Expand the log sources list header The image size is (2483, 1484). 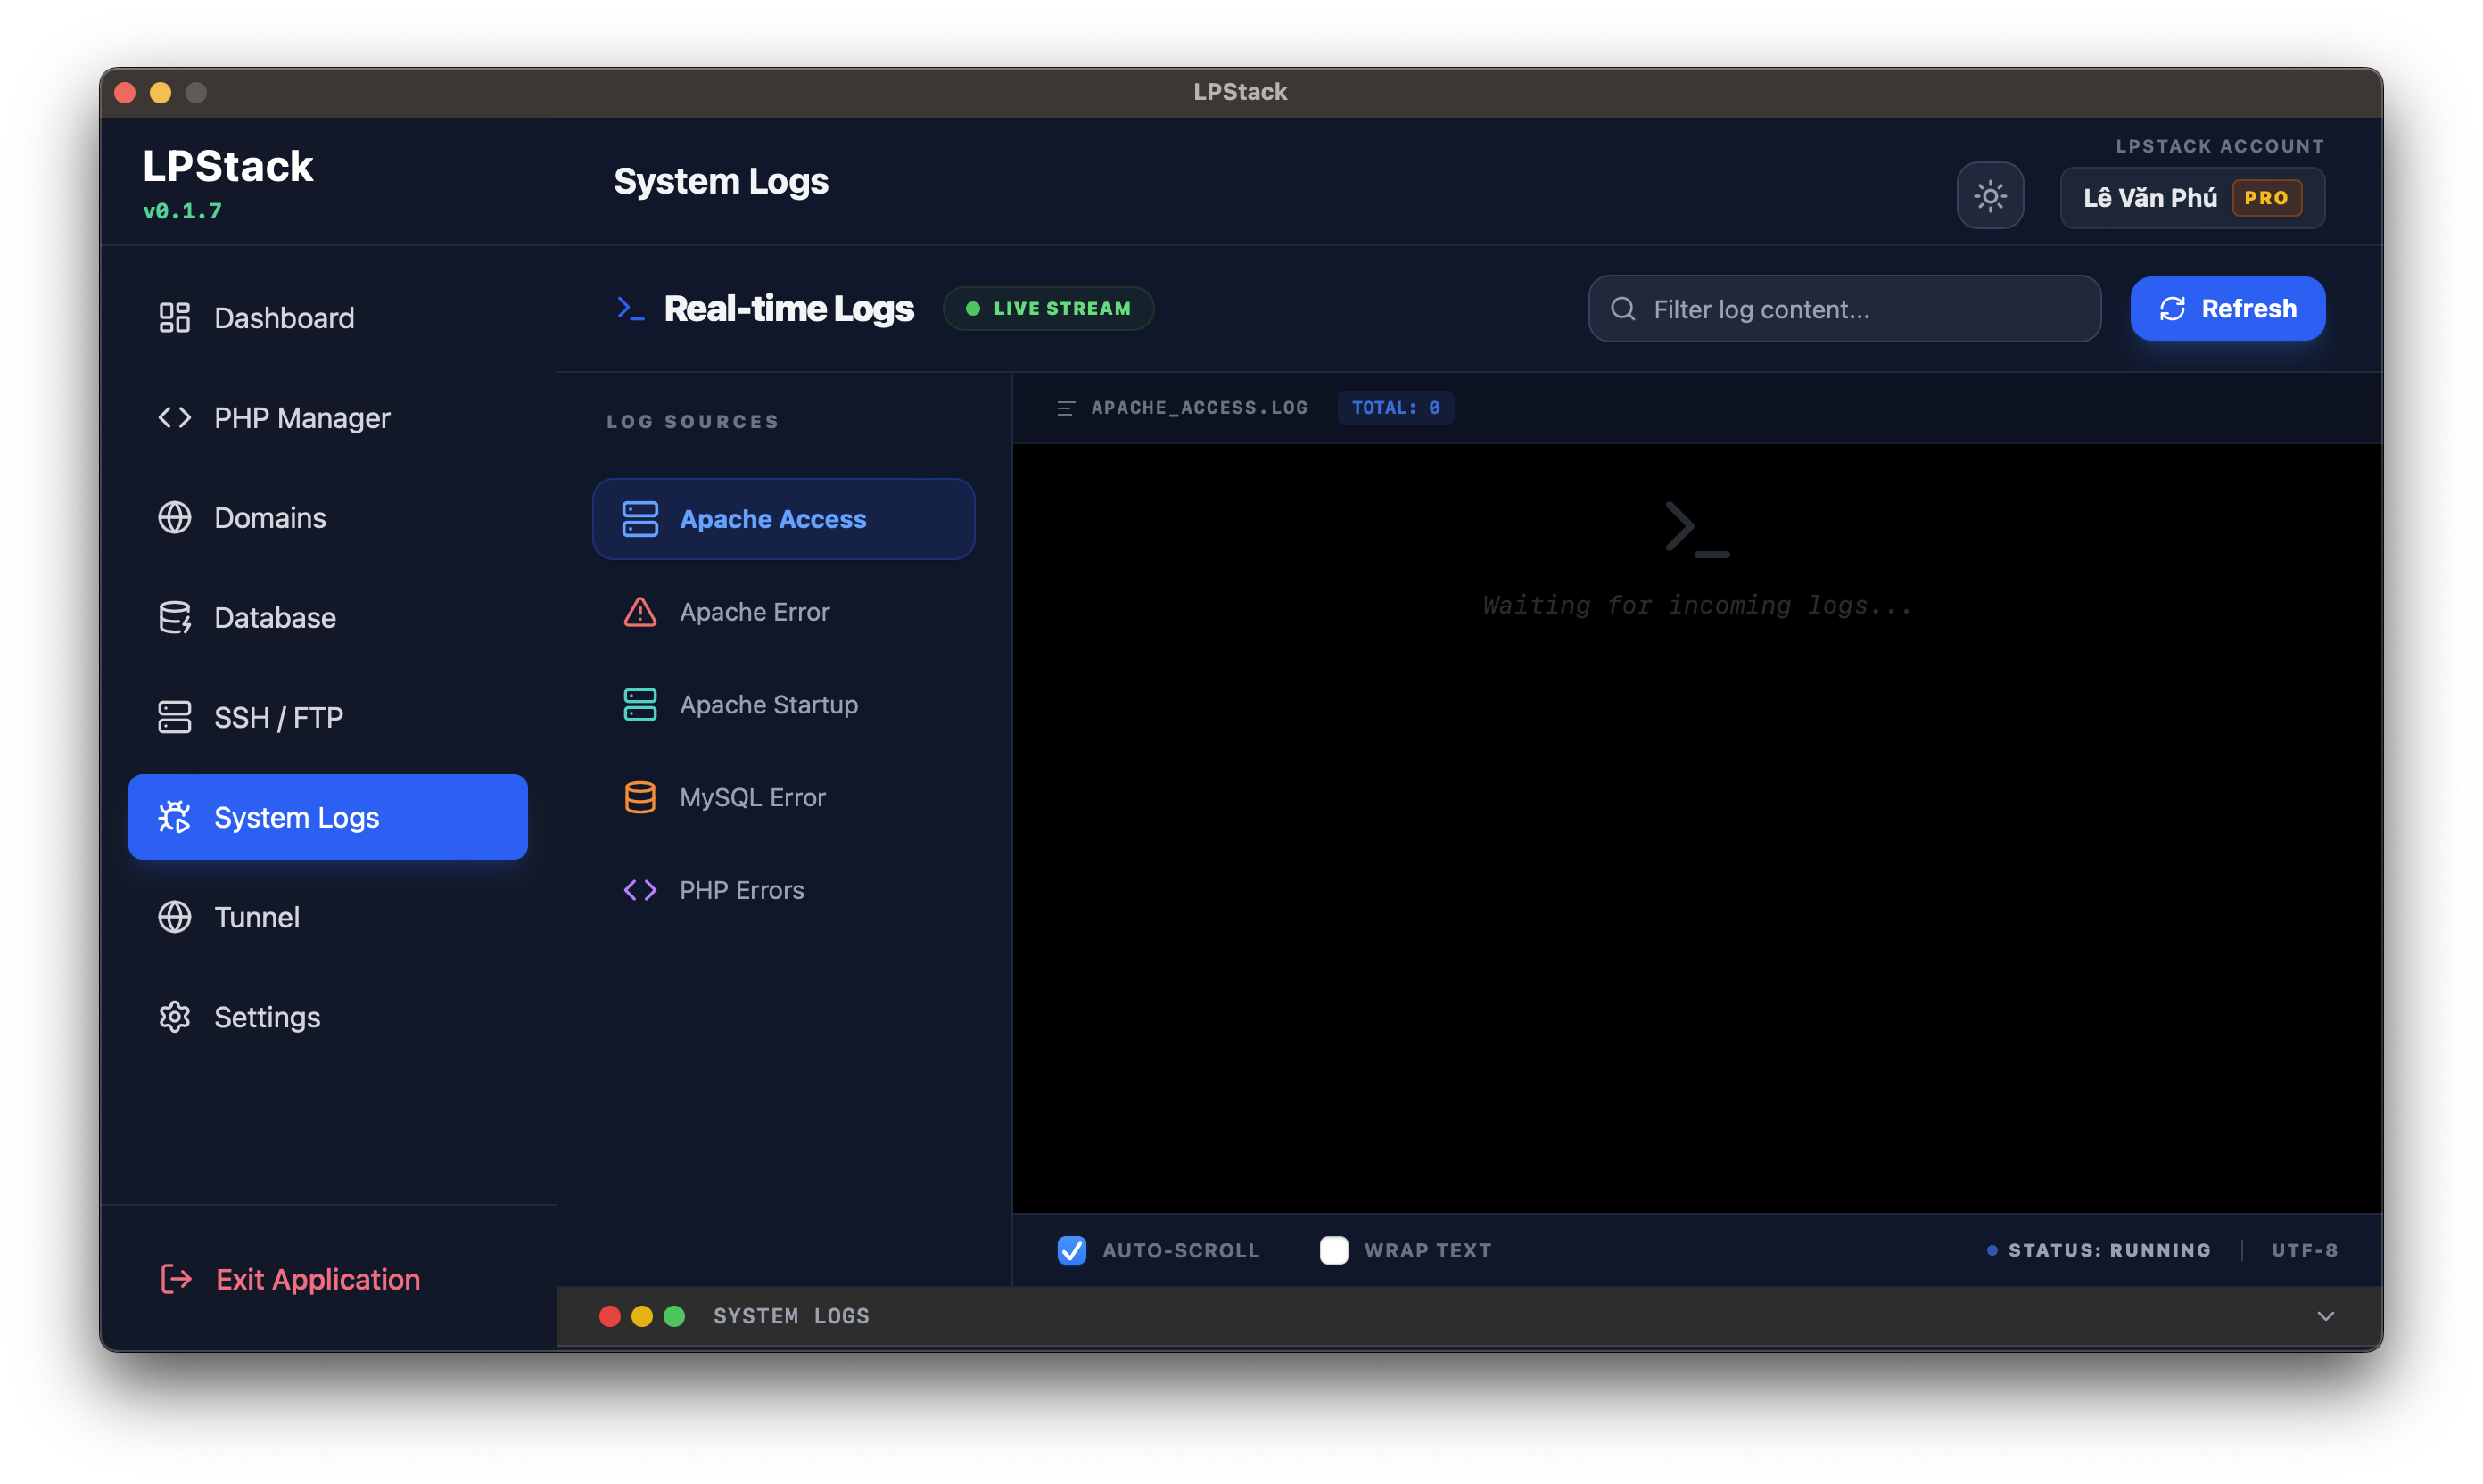coord(693,420)
